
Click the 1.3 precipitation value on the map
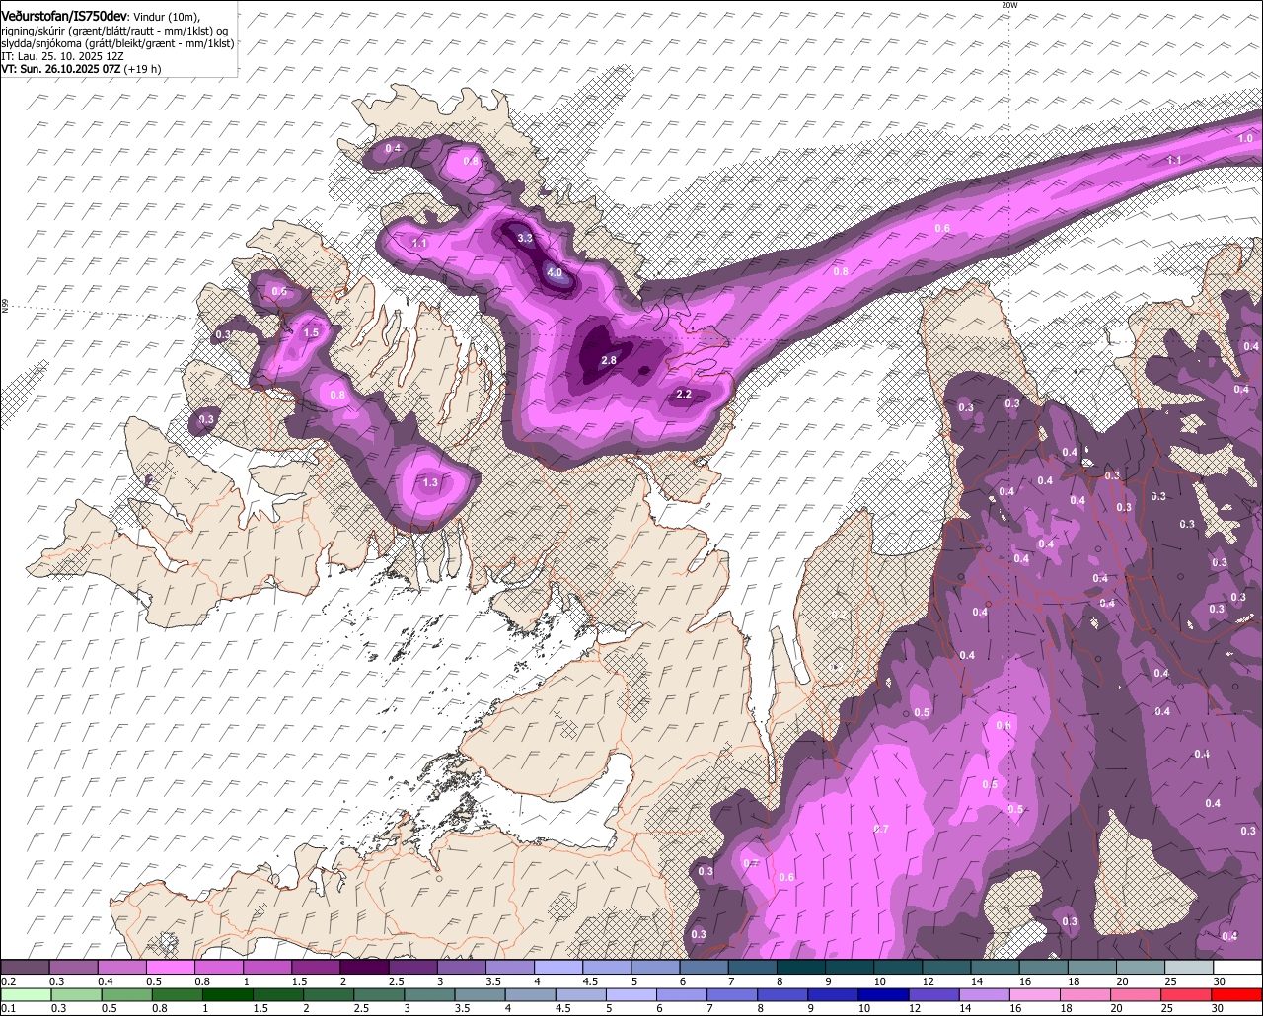point(430,483)
